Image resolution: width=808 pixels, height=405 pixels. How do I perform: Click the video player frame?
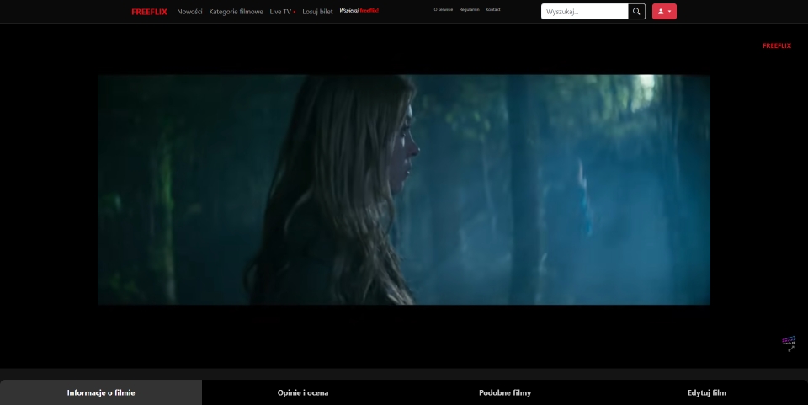404,189
